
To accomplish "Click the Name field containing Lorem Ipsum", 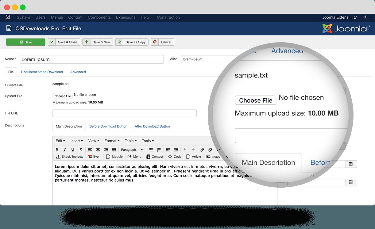I will click(92, 59).
